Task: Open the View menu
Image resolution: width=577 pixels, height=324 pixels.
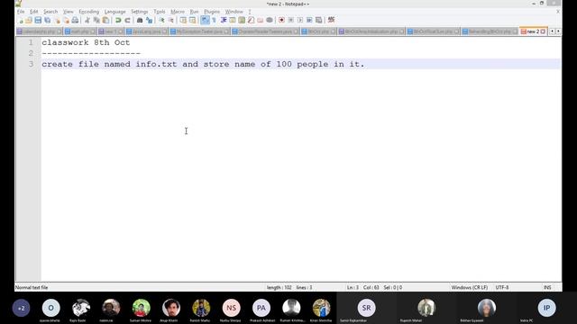Action: (x=69, y=12)
